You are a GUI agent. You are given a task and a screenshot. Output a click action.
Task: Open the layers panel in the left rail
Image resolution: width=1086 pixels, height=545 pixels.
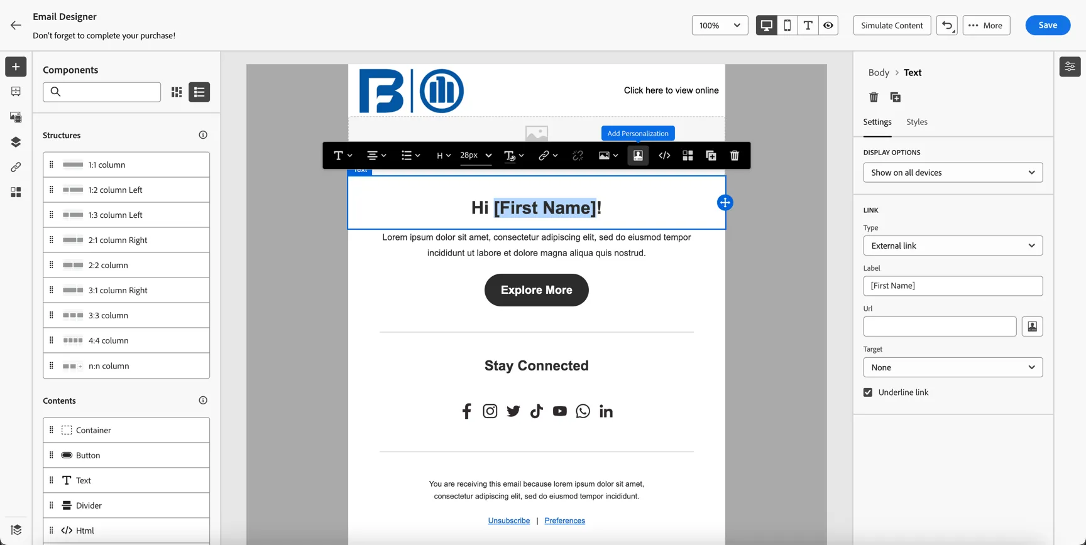click(16, 142)
